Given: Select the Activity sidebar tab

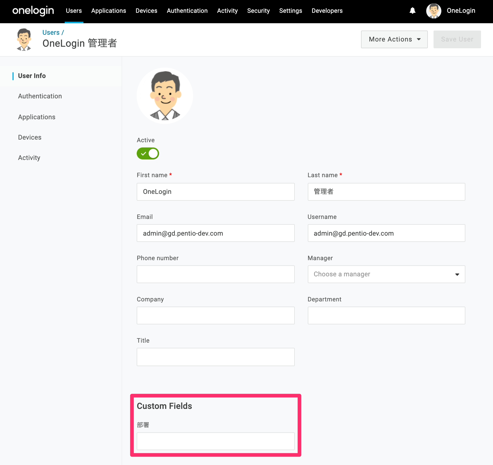Looking at the screenshot, I should (x=29, y=158).
